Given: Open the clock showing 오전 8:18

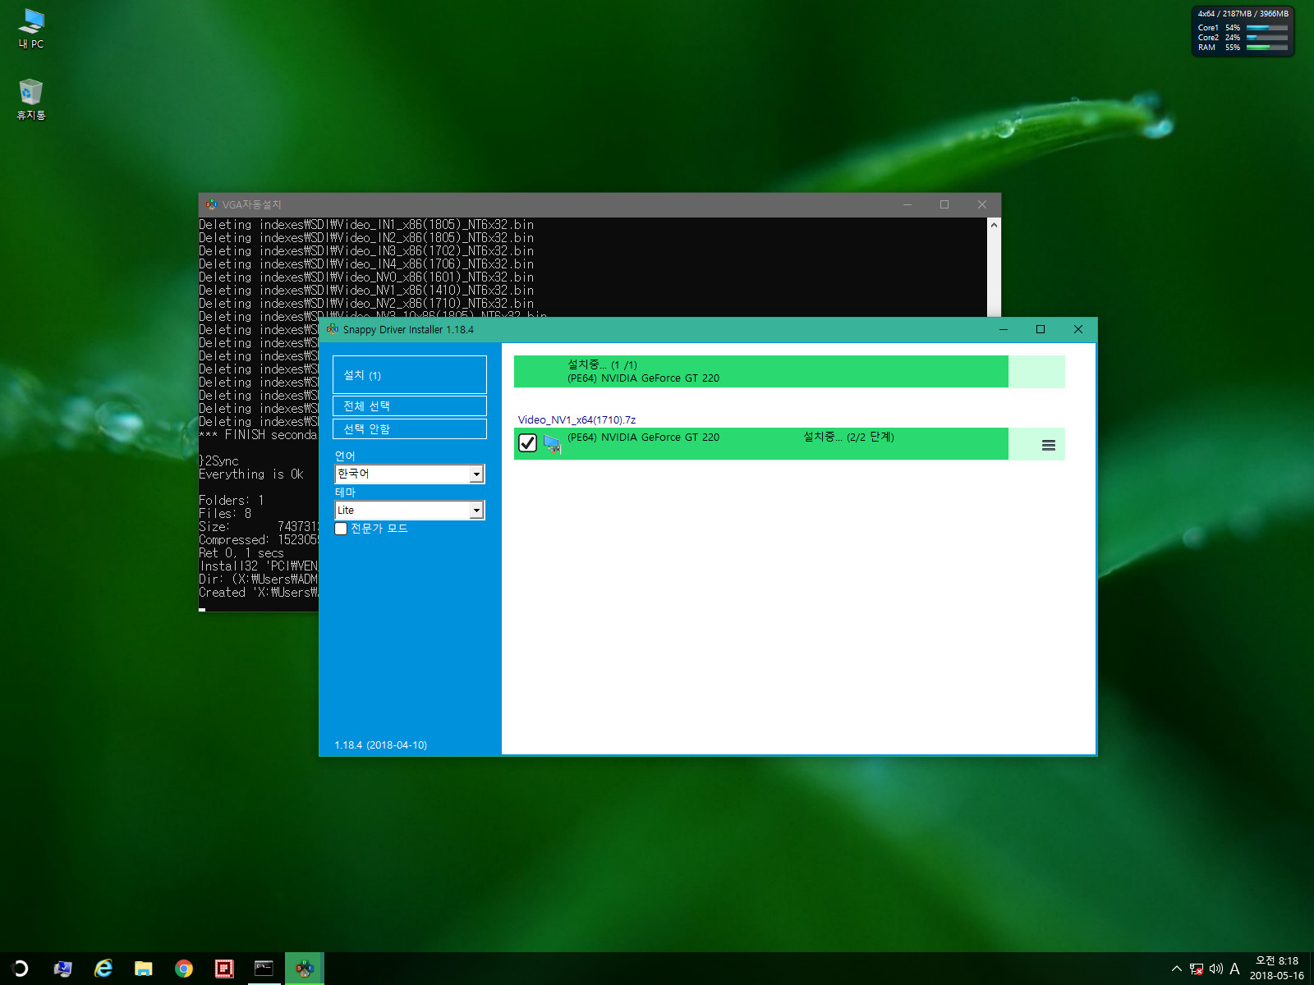Looking at the screenshot, I should click(1277, 961).
